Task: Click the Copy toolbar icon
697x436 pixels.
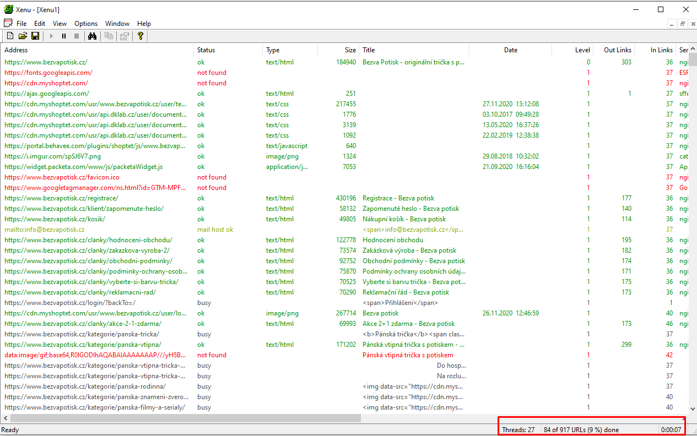Action: [109, 36]
